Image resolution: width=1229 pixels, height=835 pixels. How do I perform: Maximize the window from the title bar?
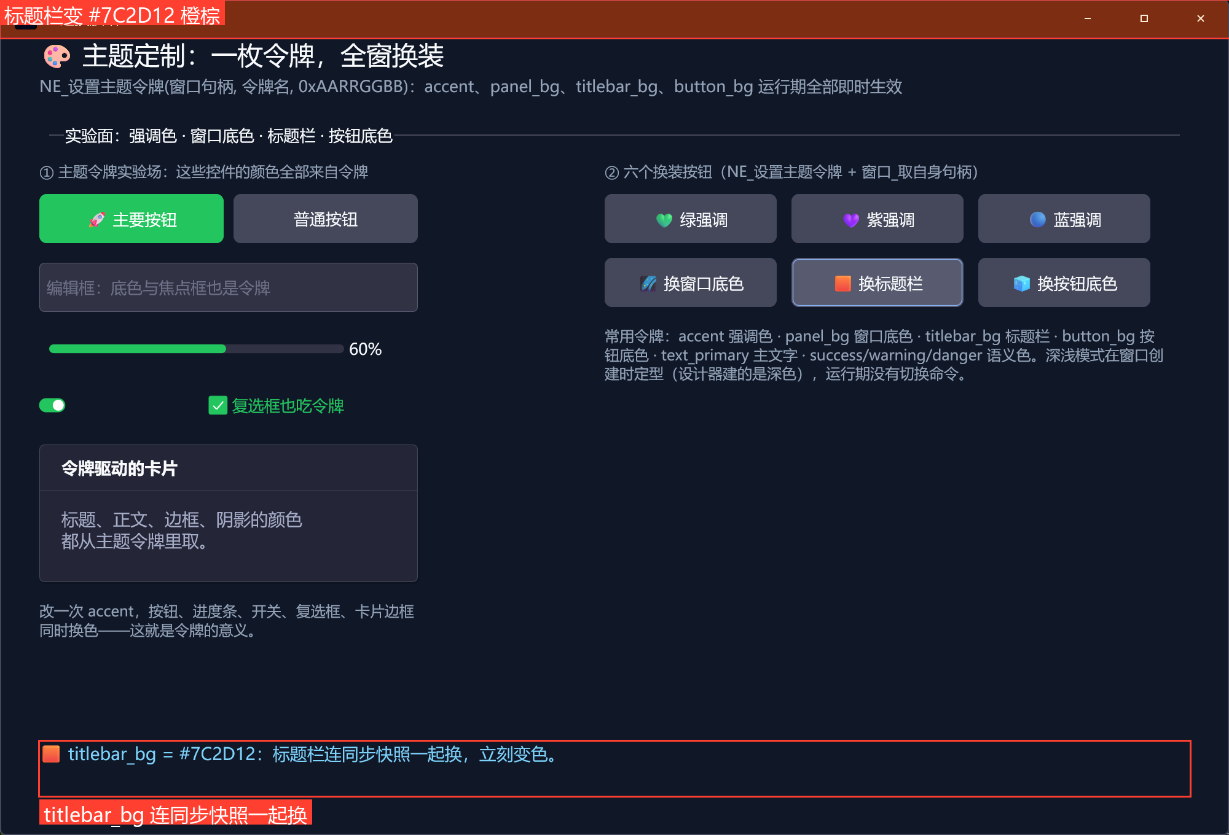pos(1144,18)
